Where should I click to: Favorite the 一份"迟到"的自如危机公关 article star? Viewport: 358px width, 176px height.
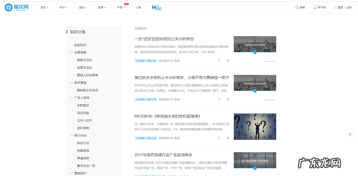click(219, 61)
